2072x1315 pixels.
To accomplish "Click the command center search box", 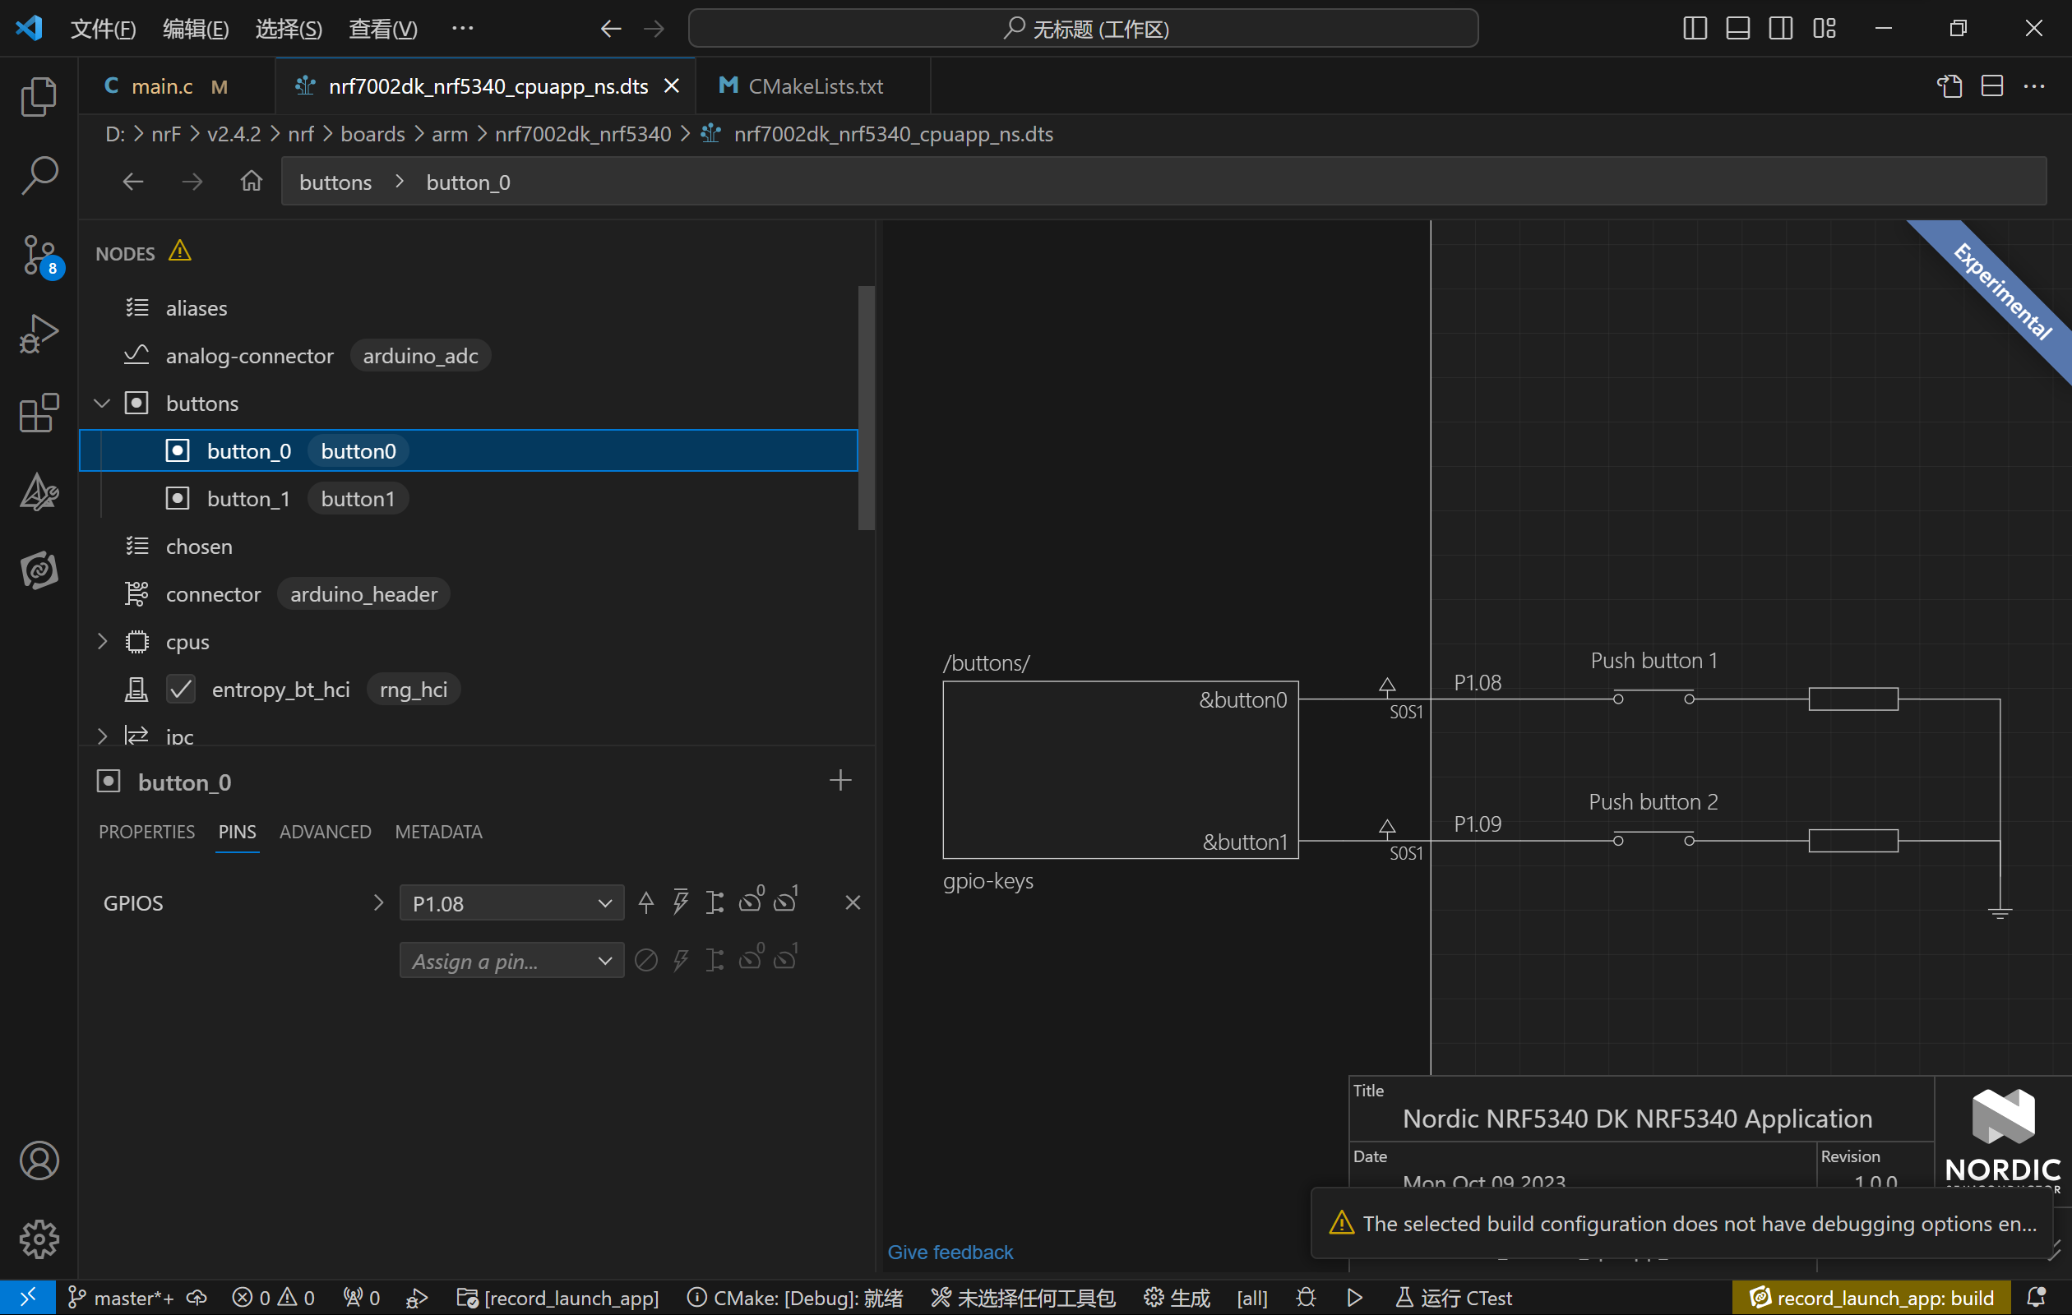I will 1084,29.
